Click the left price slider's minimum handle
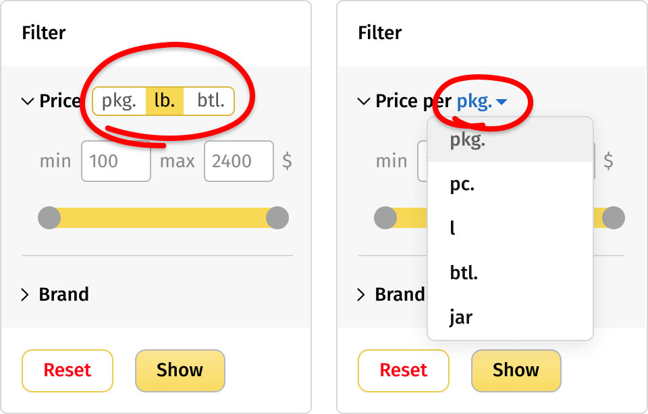 pyautogui.click(x=49, y=218)
